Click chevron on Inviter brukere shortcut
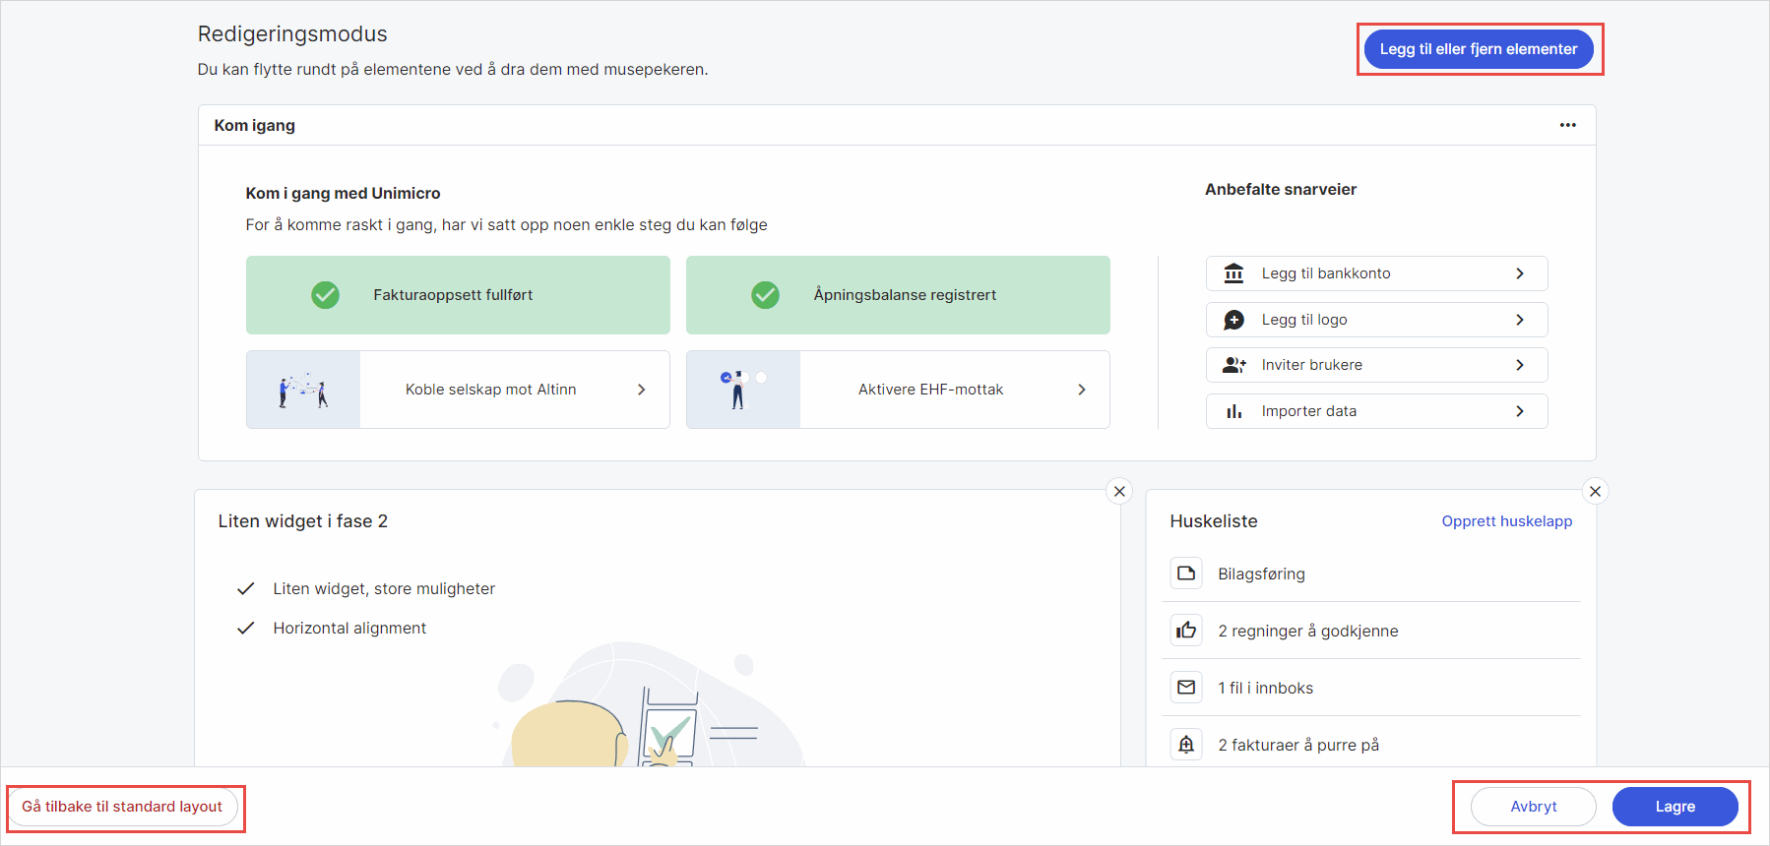This screenshot has height=846, width=1770. [x=1520, y=365]
